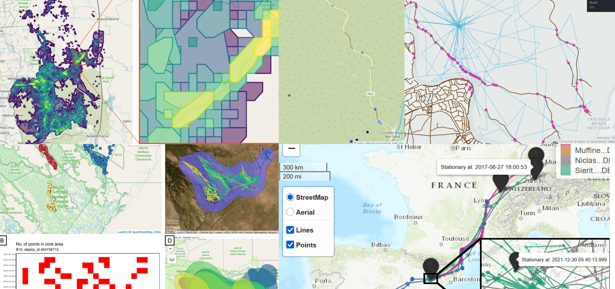Click the 'Toulouse' city label
The image size is (615, 289).
456,238
